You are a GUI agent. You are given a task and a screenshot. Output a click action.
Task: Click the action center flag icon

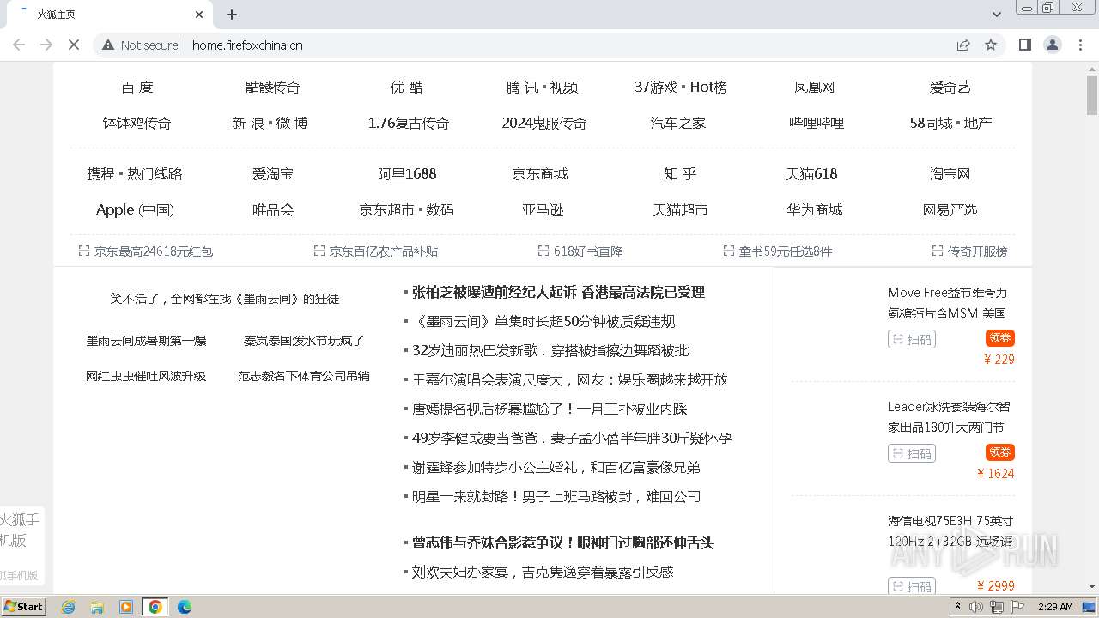pos(1017,607)
